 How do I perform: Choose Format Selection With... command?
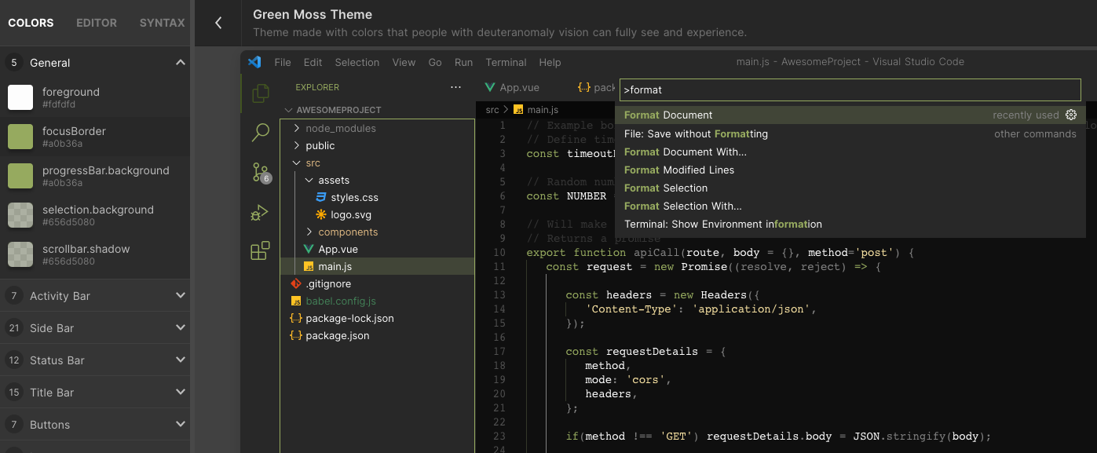tap(850, 206)
